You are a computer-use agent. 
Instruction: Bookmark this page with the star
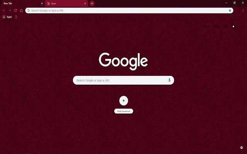(x=230, y=10)
